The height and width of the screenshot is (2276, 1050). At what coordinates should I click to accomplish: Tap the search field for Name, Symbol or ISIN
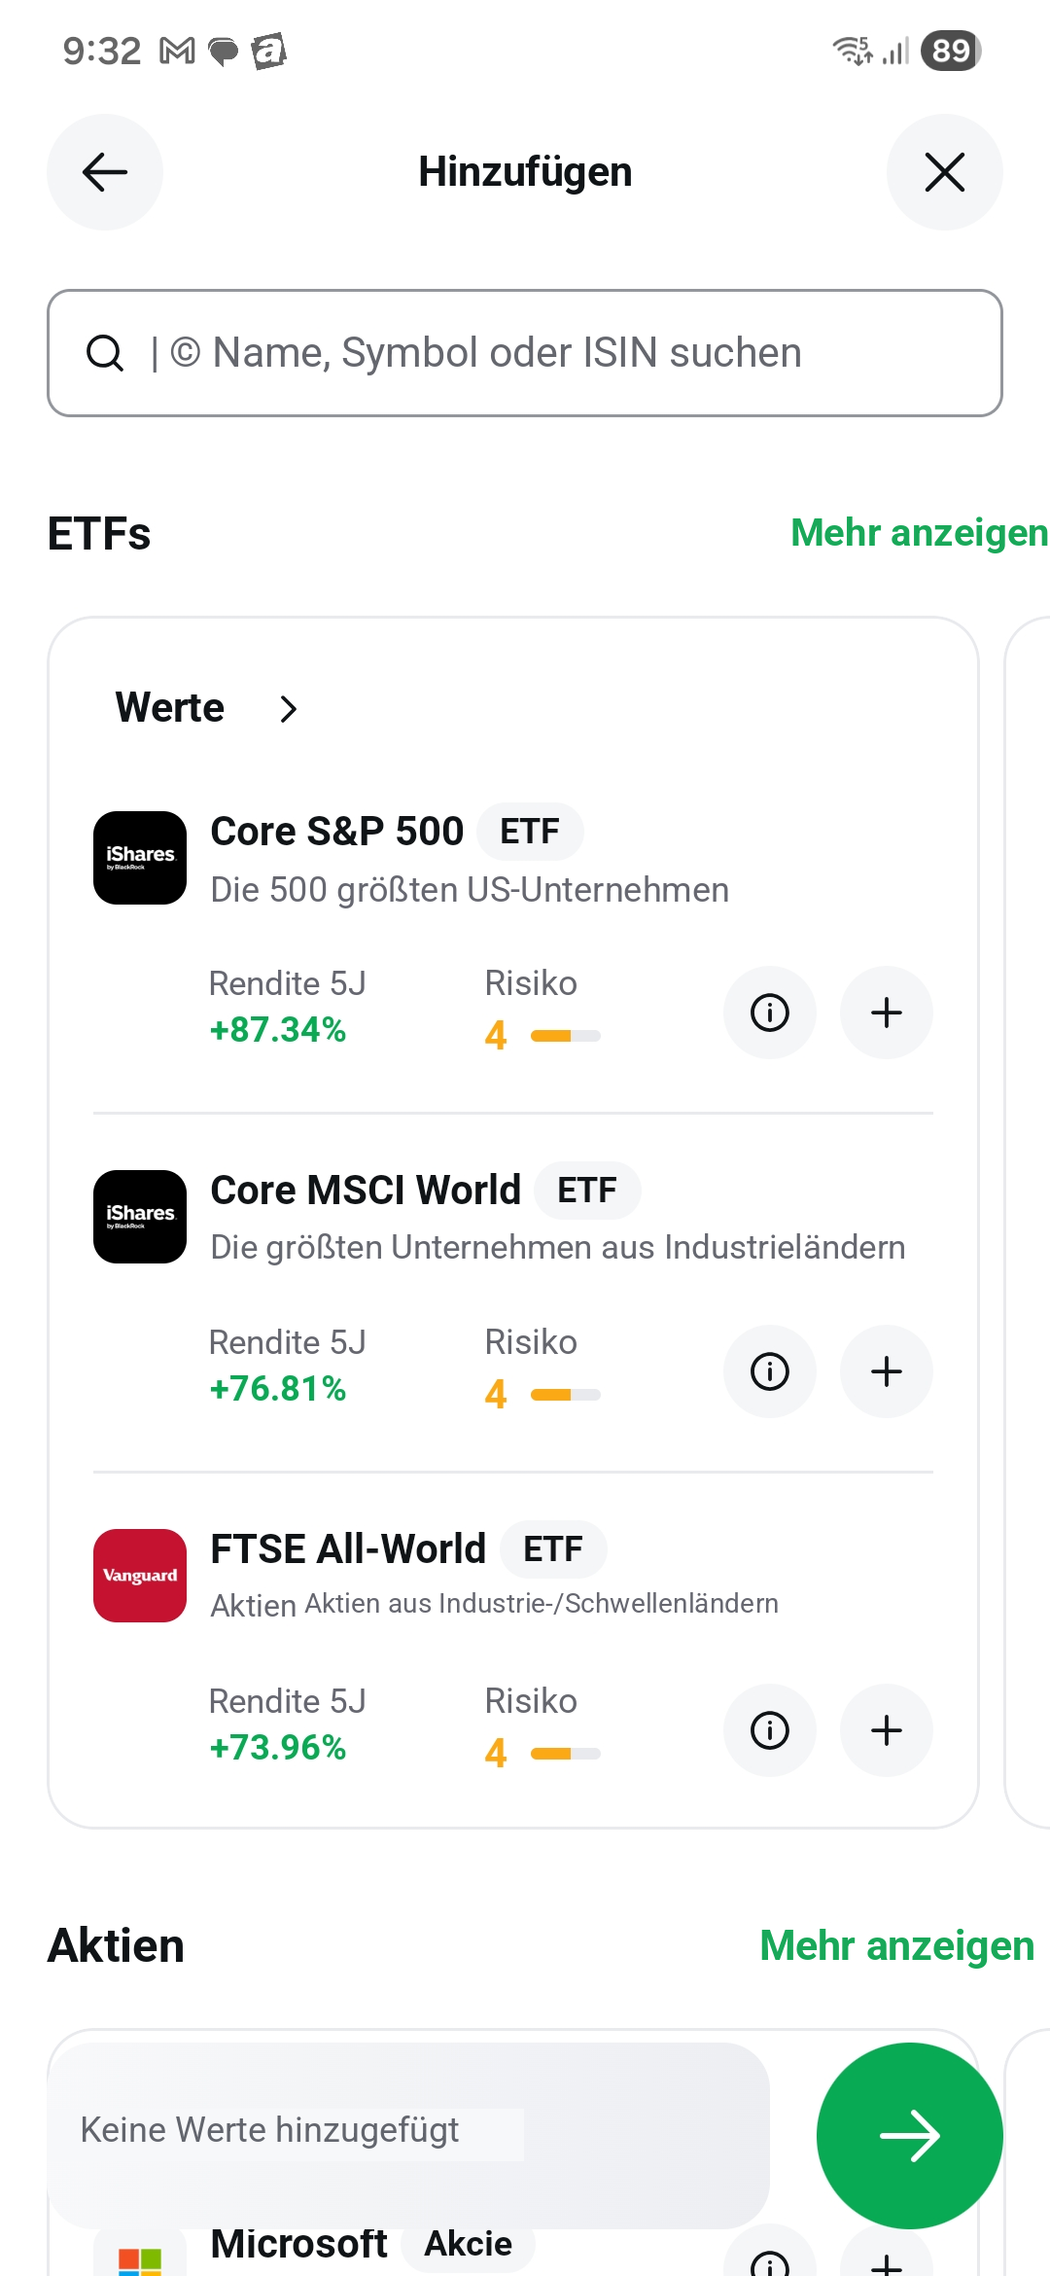525,353
